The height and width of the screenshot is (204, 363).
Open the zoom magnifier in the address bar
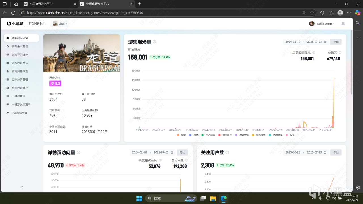tap(304, 13)
